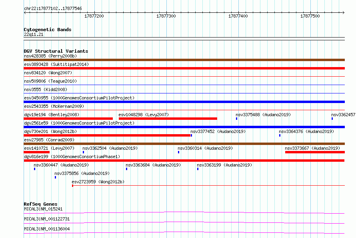356x238 pixels.
Task: Click nsv3375856 (Audano2019) label
Action: (x=82, y=173)
